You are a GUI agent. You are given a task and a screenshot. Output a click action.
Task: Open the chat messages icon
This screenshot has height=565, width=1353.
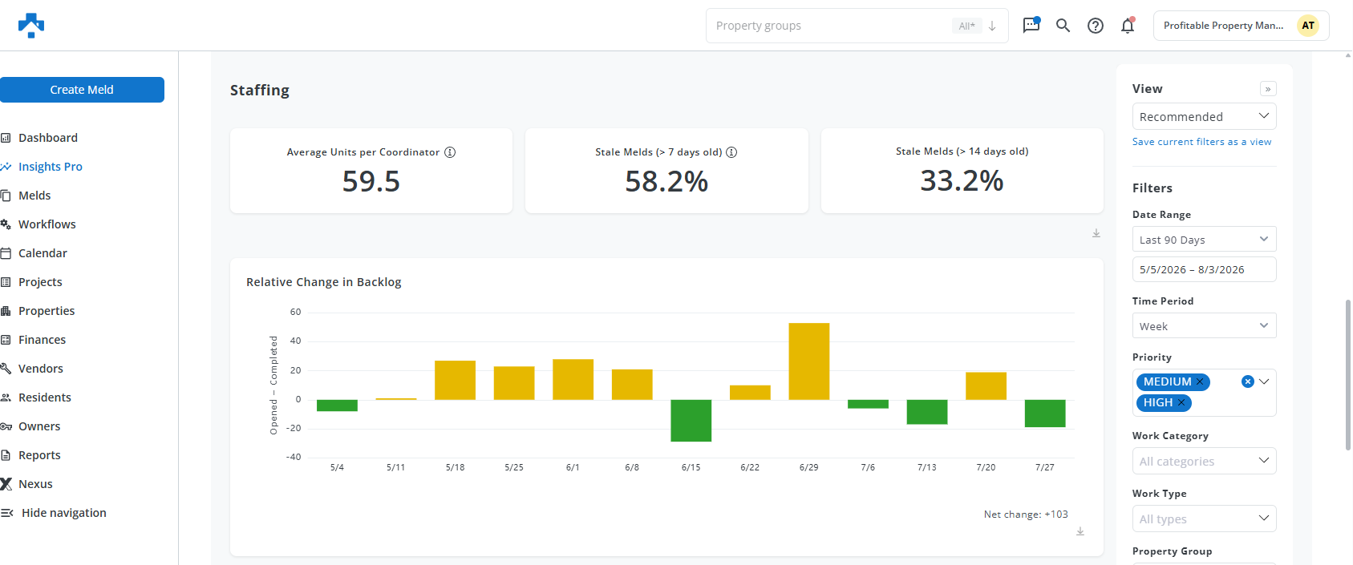click(1031, 25)
